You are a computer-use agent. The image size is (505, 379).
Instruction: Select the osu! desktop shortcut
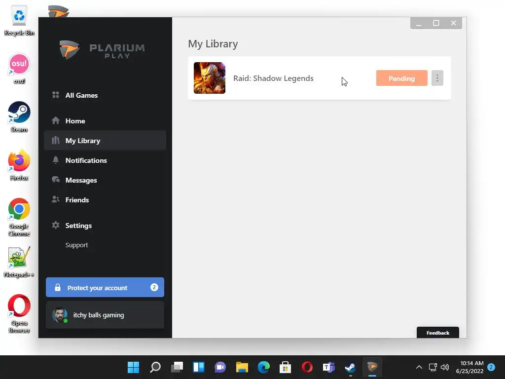pyautogui.click(x=19, y=69)
